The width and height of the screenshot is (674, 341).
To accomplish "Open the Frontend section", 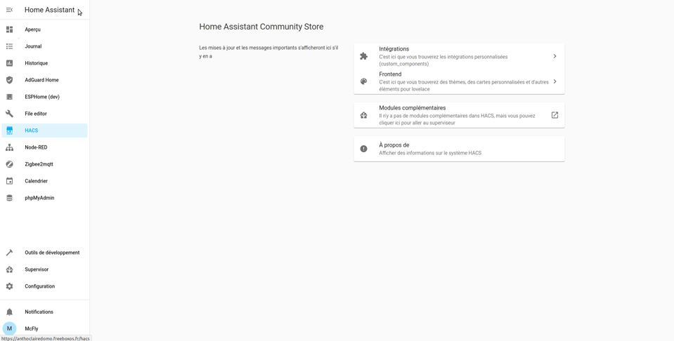I will [459, 81].
